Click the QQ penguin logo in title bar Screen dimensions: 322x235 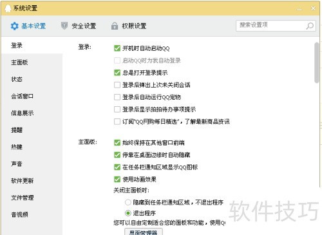[8, 8]
